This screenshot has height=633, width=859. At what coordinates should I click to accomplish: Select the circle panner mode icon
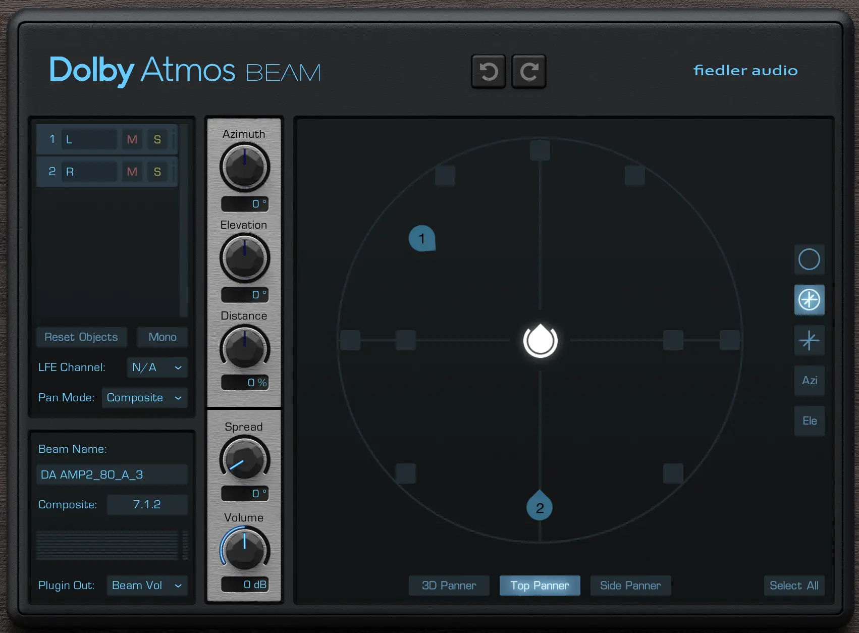pos(809,259)
